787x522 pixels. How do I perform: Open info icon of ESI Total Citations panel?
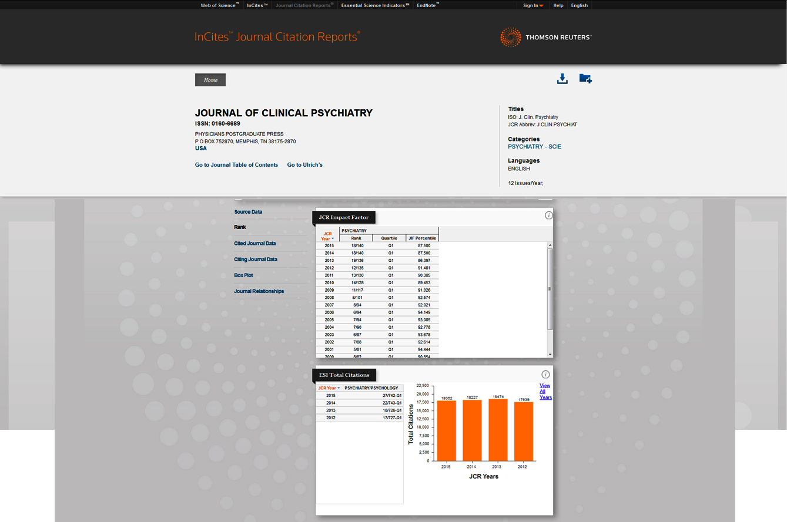545,375
